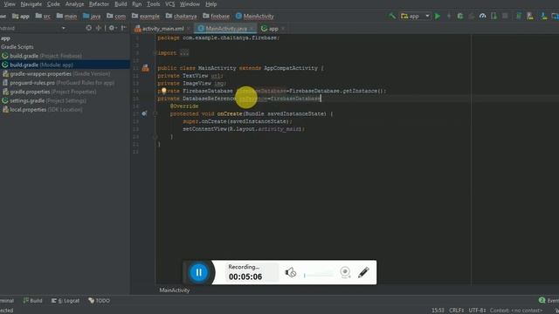Select build.gradle (Project: Firebase) file

42,56
